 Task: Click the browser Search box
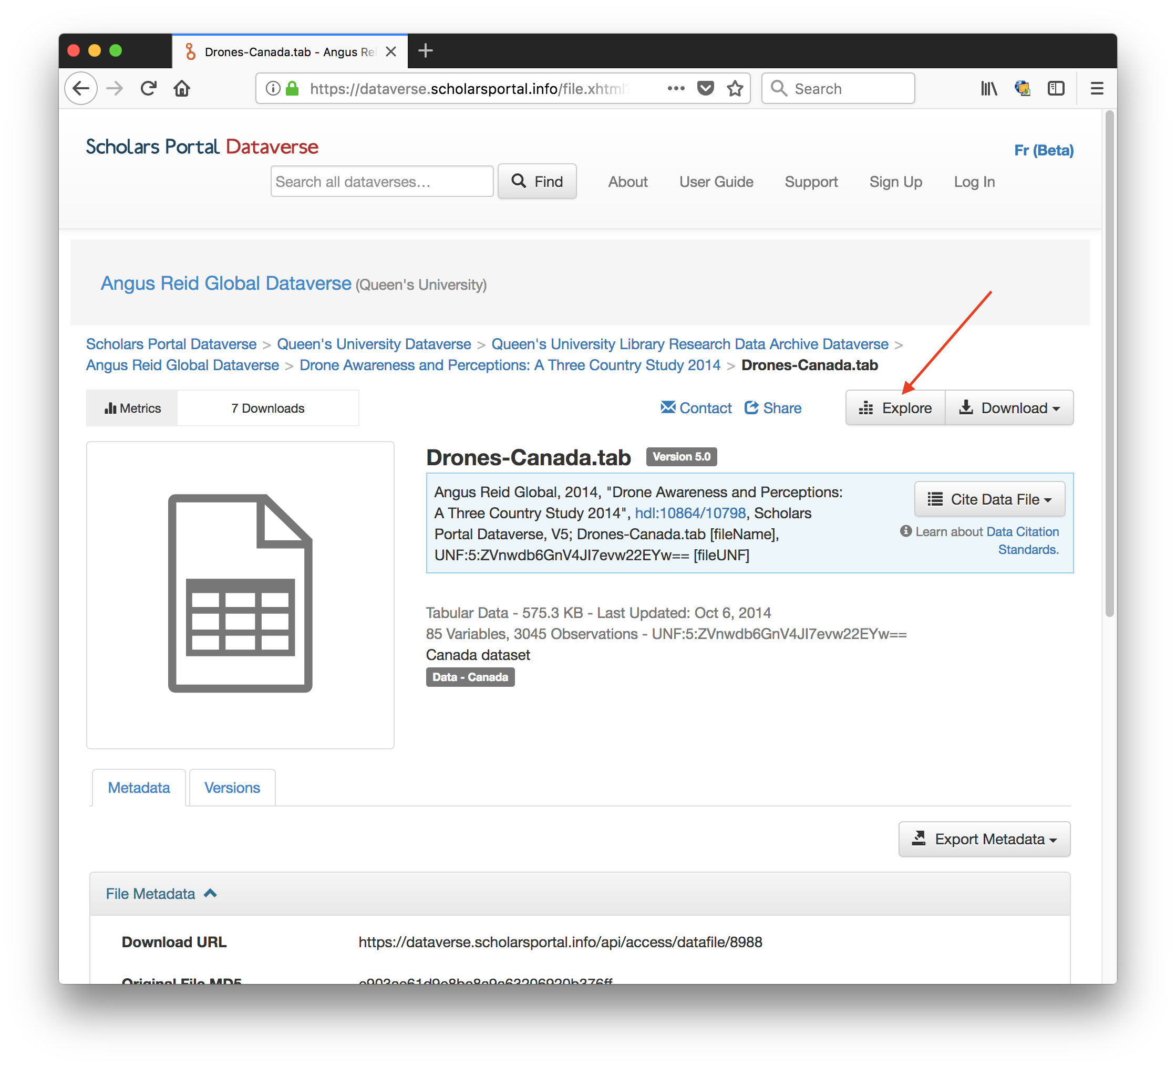click(838, 89)
